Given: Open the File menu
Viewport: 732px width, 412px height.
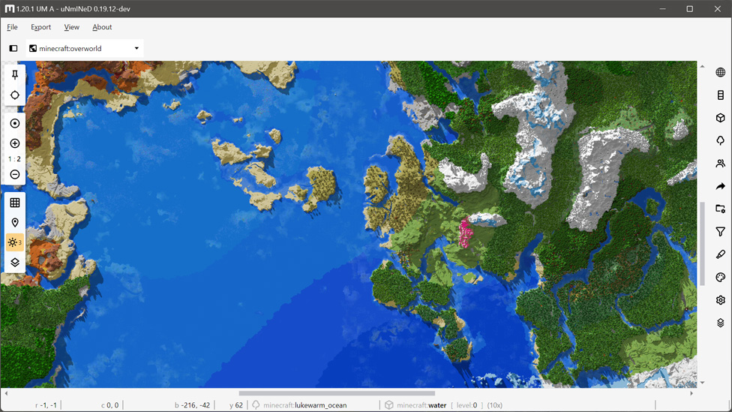Looking at the screenshot, I should (12, 27).
